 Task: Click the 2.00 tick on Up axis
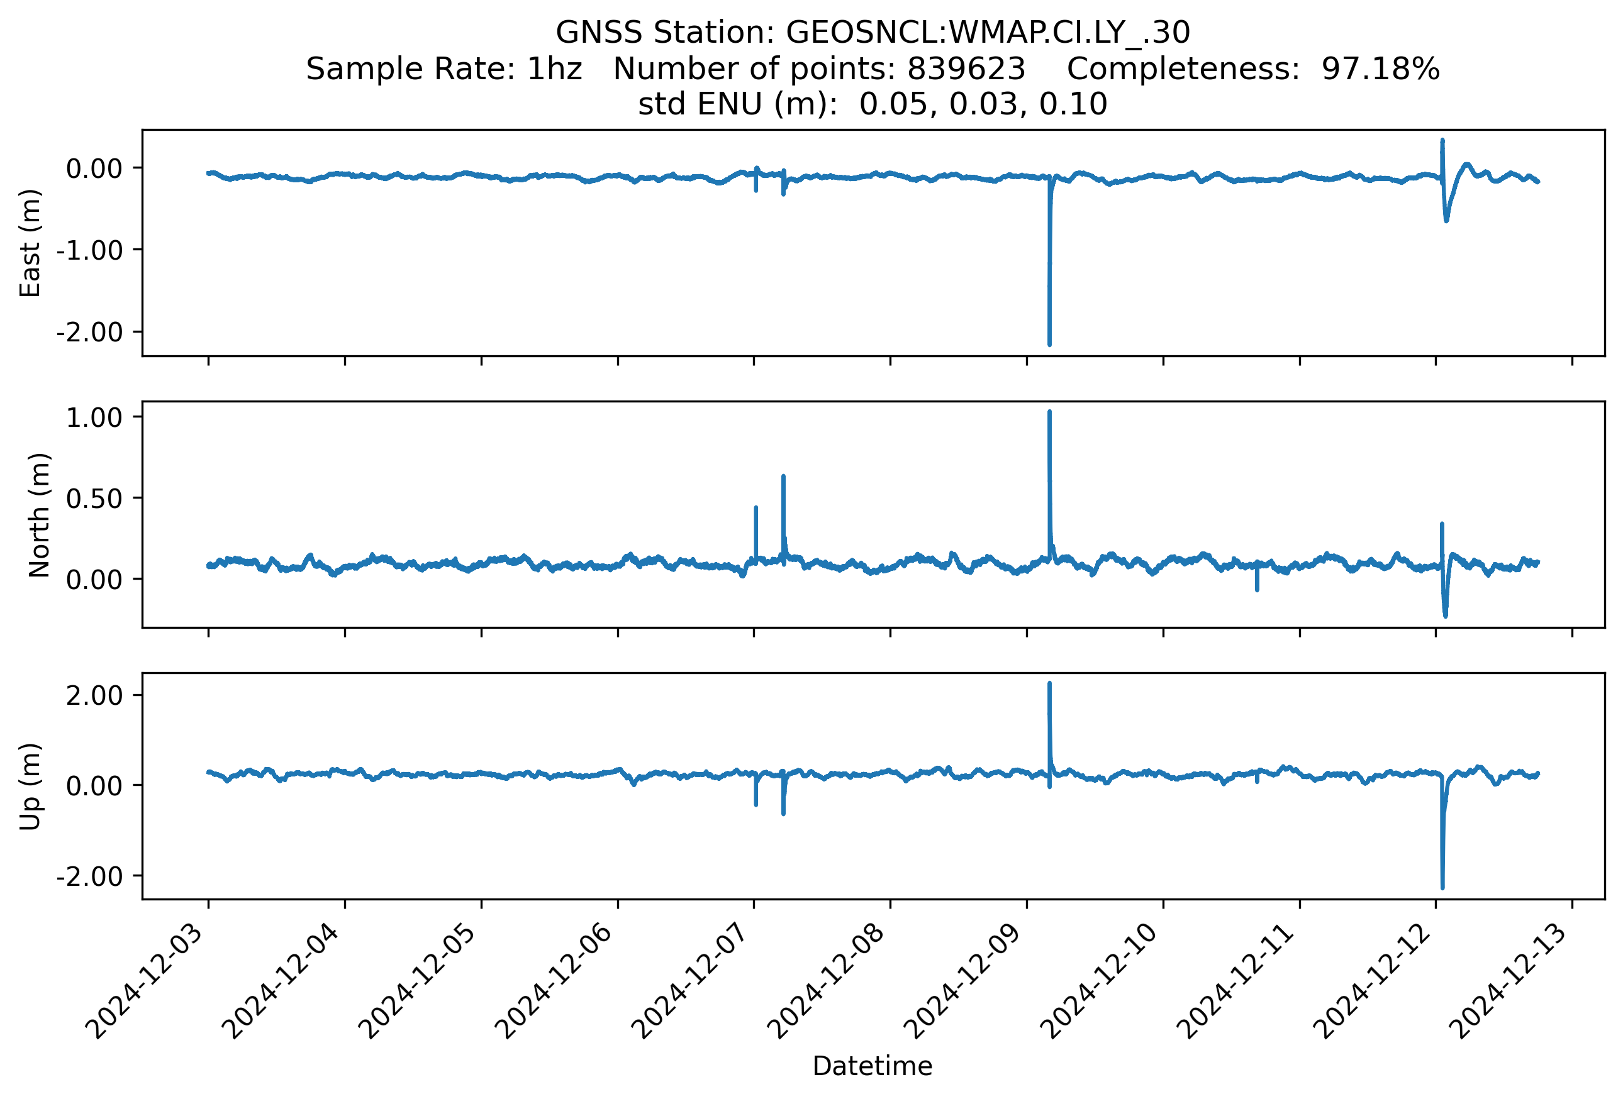coord(94,696)
